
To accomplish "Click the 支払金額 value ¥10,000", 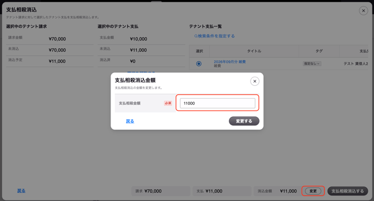I will tap(138, 39).
